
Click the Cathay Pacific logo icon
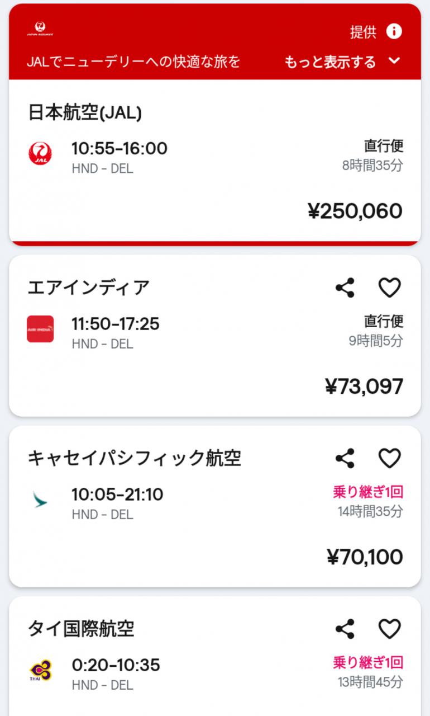pyautogui.click(x=40, y=500)
